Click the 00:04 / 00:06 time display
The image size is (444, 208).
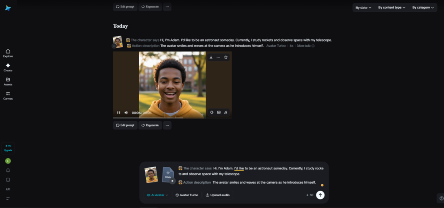pyautogui.click(x=142, y=113)
